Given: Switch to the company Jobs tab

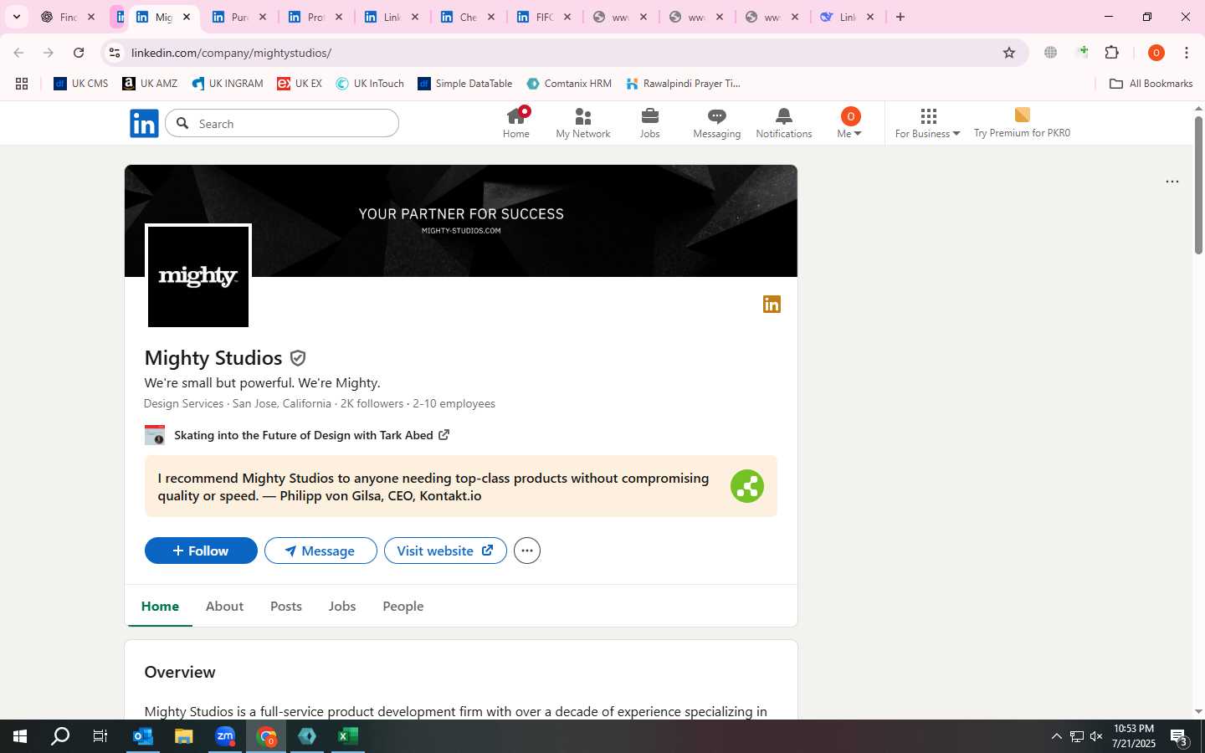Looking at the screenshot, I should coord(342,607).
